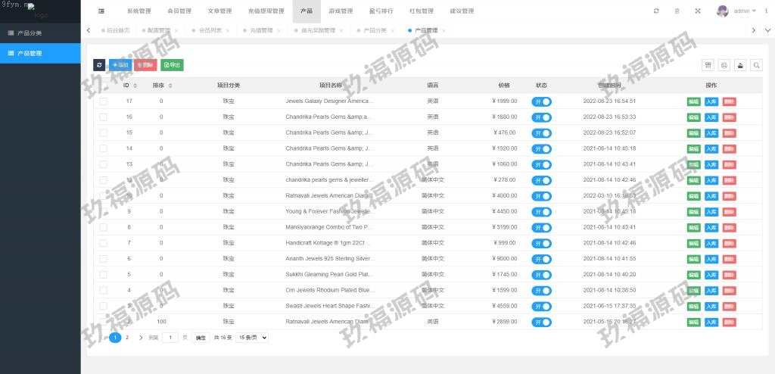Tick the checkbox for row ID 14

pyautogui.click(x=103, y=148)
